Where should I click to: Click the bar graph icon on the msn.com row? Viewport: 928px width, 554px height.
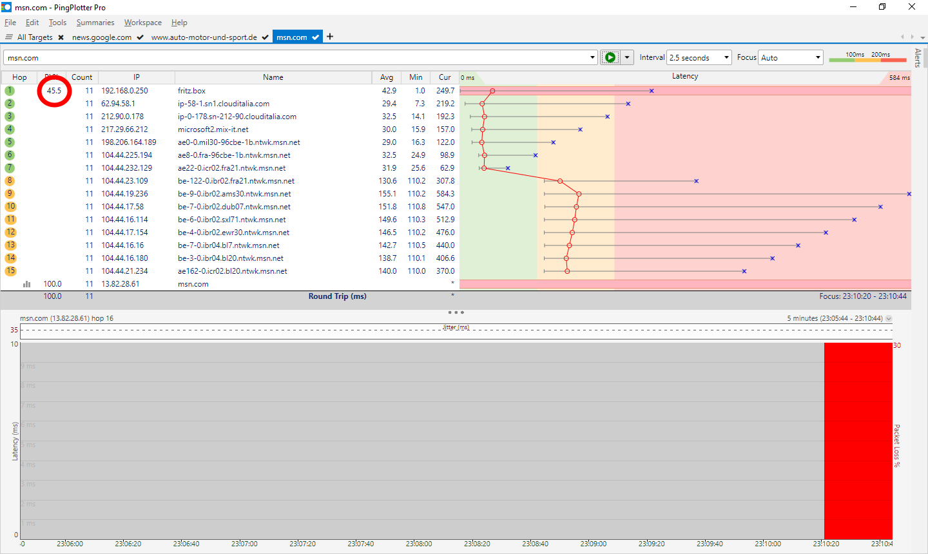click(x=27, y=284)
